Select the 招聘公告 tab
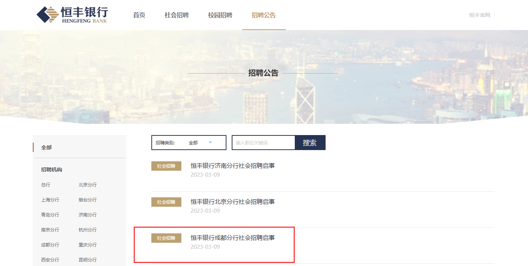This screenshot has height=266, width=528. point(264,15)
